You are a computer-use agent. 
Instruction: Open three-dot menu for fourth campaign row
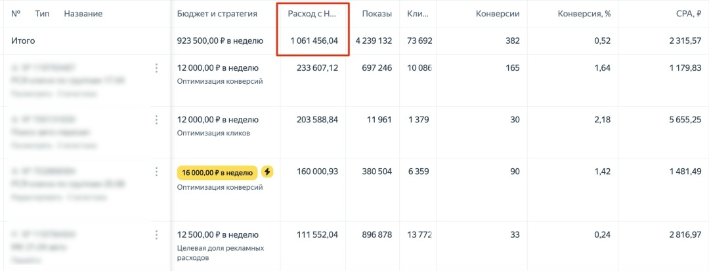[156, 234]
